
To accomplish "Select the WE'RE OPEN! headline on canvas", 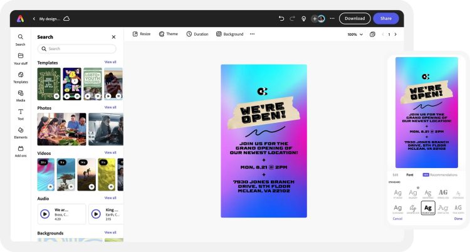I will [x=263, y=112].
